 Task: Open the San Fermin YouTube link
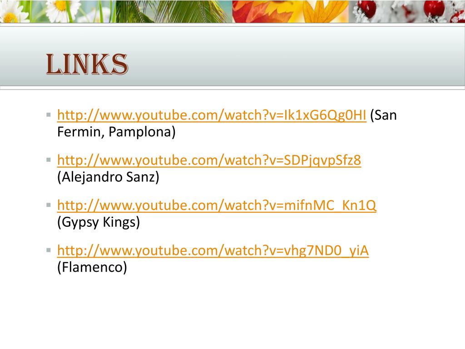(212, 115)
